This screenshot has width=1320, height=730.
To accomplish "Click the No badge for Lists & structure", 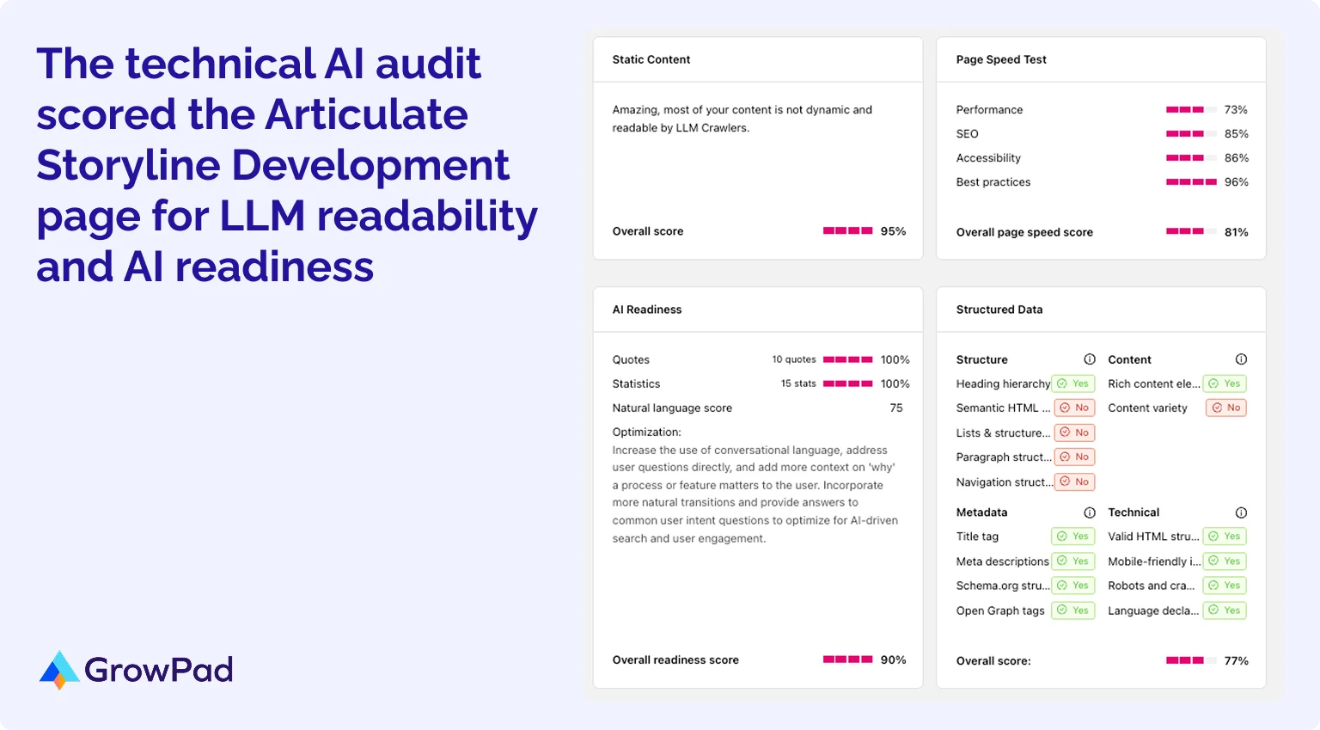I will [x=1074, y=432].
